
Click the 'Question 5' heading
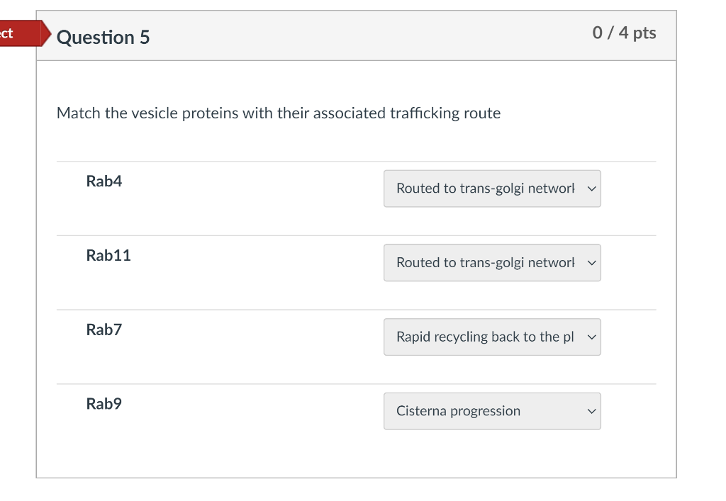point(104,37)
